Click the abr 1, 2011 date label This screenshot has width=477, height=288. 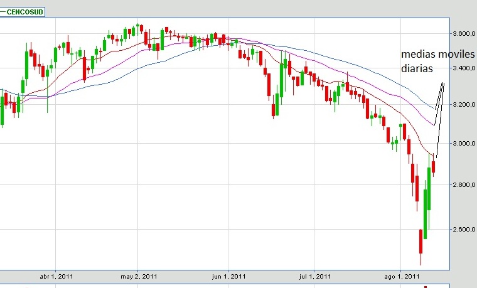point(56,277)
